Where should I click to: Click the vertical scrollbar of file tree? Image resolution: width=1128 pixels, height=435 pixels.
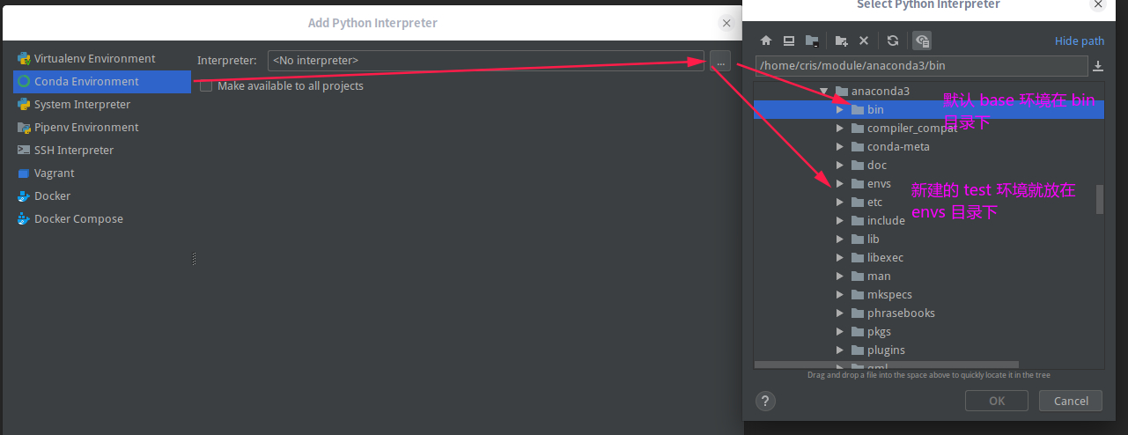pyautogui.click(x=1100, y=199)
